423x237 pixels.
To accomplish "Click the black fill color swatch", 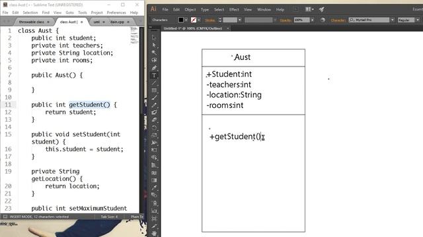I will 181,20.
